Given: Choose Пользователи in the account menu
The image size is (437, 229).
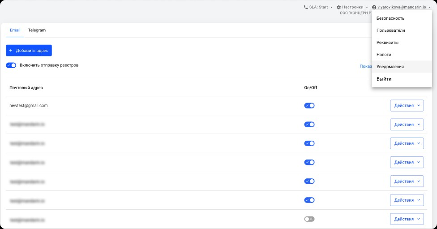Looking at the screenshot, I should coord(390,30).
